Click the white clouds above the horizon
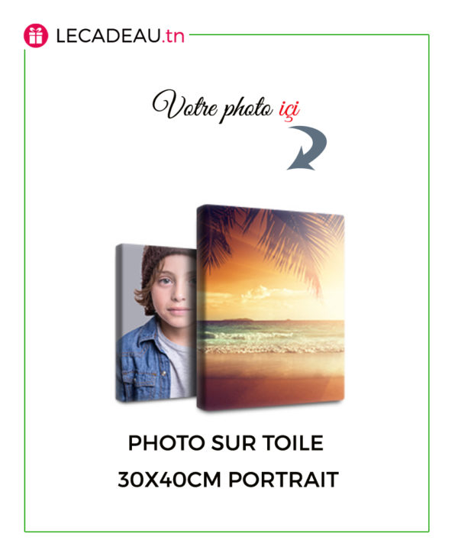Image resolution: width=458 pixels, height=550 pixels. (x=261, y=293)
